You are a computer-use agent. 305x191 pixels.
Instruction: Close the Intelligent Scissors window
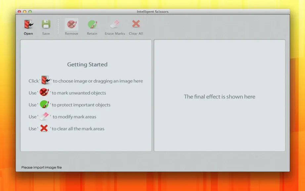click(19, 12)
